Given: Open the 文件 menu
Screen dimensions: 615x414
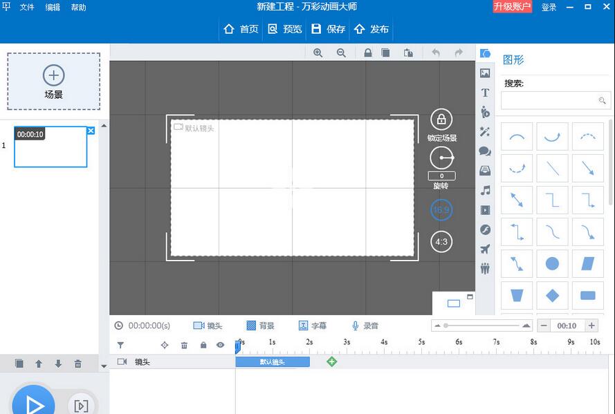Looking at the screenshot, I should coord(27,8).
